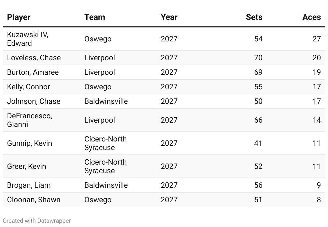
Task: Sort table by Sets column header
Action: tap(254, 17)
